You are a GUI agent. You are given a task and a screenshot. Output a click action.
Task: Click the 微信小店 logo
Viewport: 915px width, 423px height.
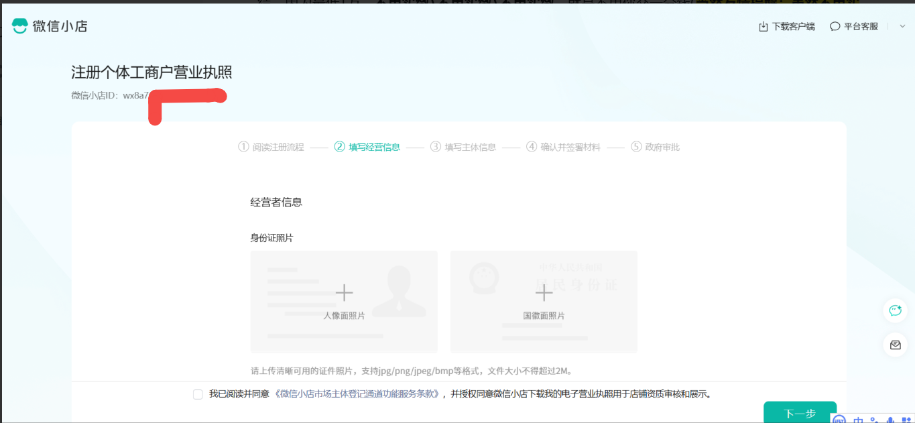tap(49, 26)
